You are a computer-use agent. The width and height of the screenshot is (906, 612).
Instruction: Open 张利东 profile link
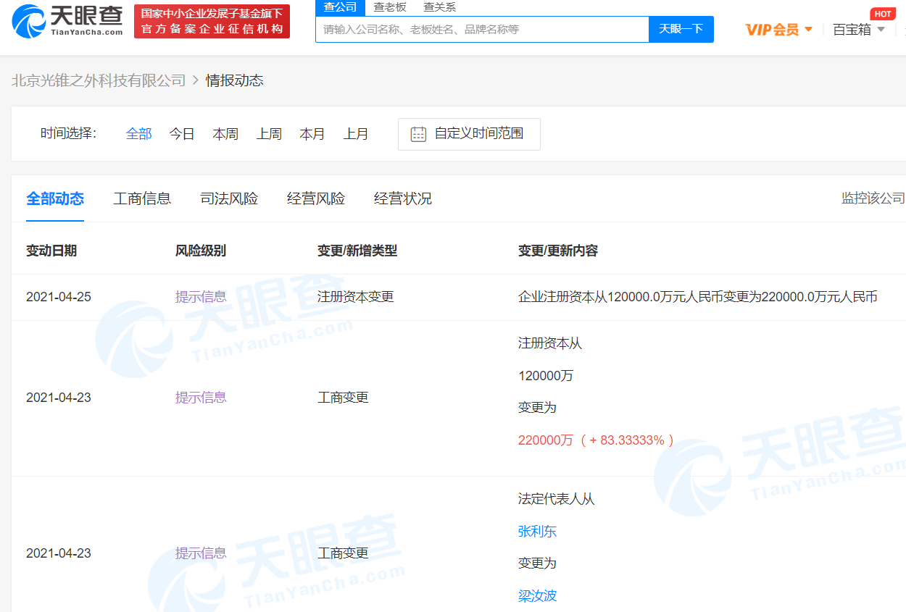click(x=537, y=532)
